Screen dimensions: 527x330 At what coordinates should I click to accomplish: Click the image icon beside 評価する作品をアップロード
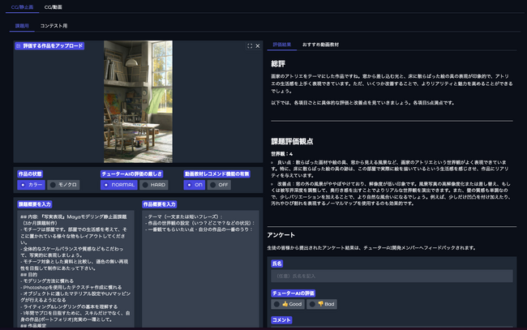pyautogui.click(x=19, y=46)
